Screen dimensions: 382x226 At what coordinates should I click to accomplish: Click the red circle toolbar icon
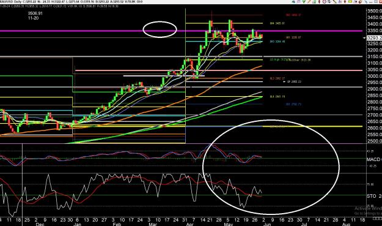pyautogui.click(x=325, y=2)
